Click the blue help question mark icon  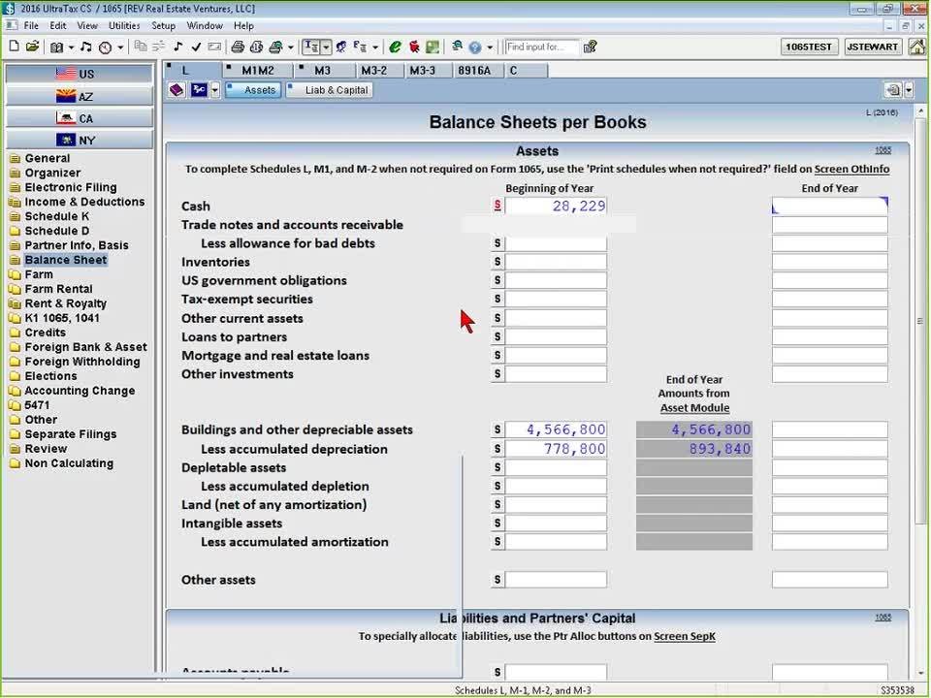pyautogui.click(x=474, y=47)
